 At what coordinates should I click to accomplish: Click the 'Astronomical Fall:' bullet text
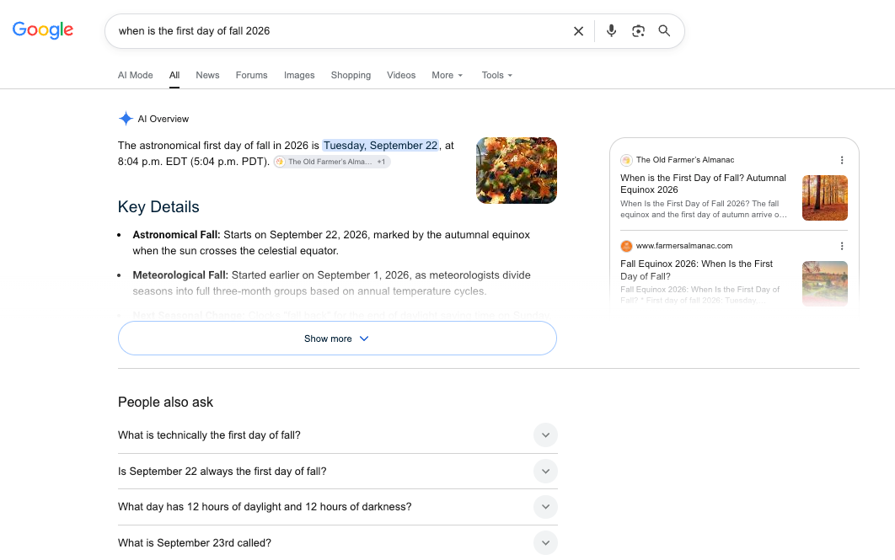tap(176, 235)
